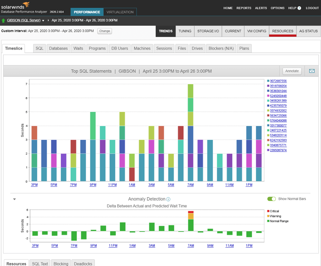Open SQL hash 5634725066 link

[278, 116]
